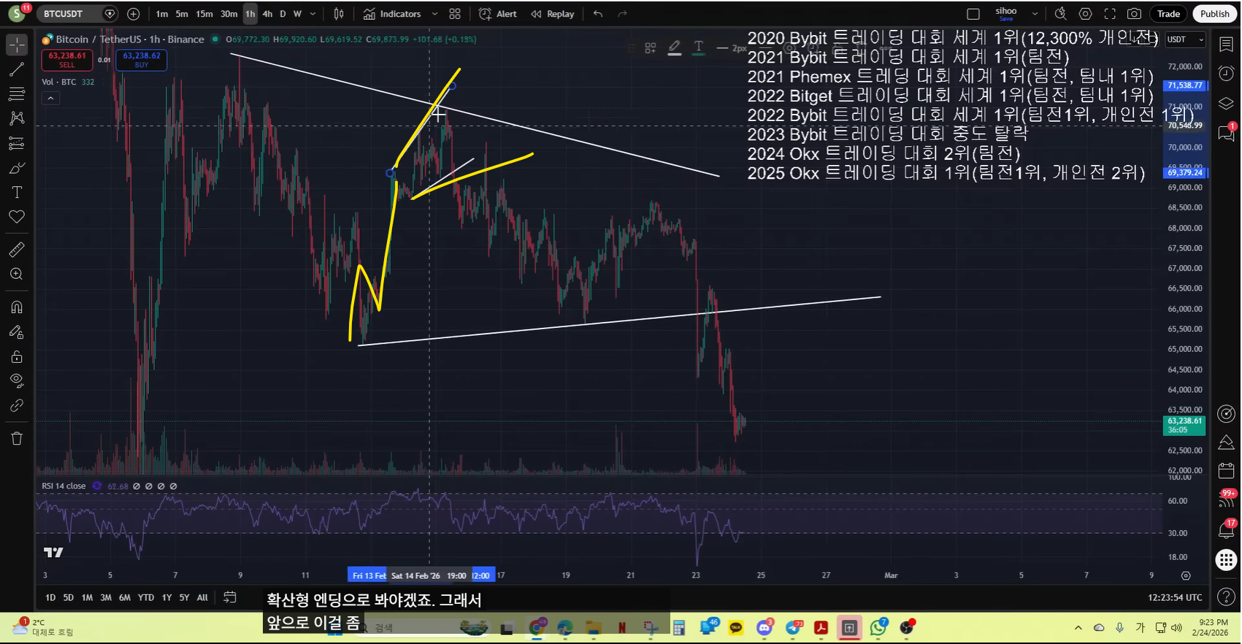Remove drawings with trash icon
Image resolution: width=1242 pixels, height=644 pixels.
(16, 438)
